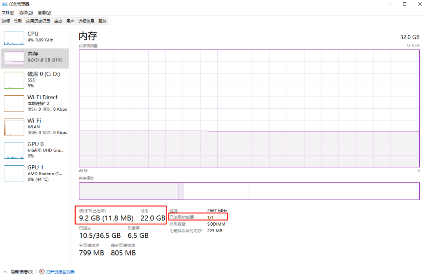The width and height of the screenshot is (426, 276).
Task: Click the SODIMM form factor value
Action: 216,224
